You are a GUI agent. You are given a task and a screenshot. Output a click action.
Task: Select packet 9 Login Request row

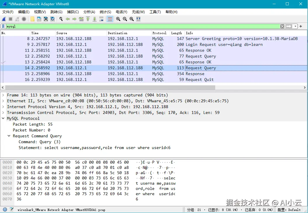pos(154,45)
